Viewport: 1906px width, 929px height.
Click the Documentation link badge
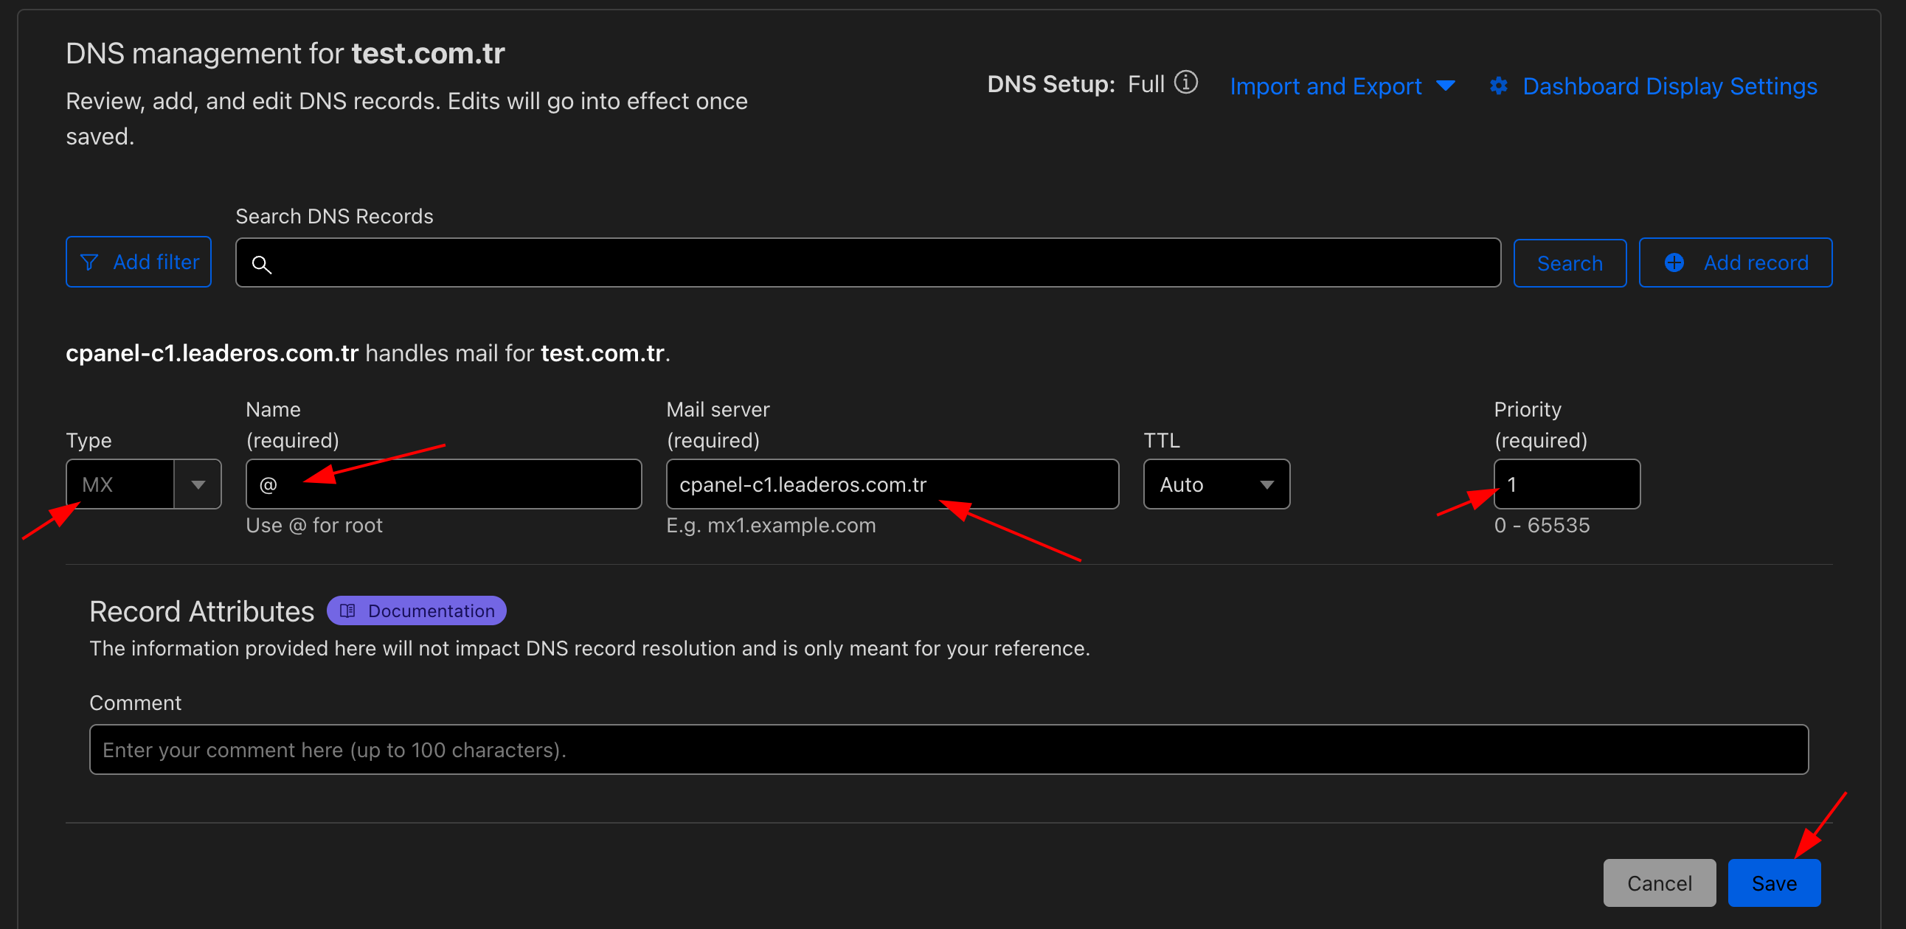pos(417,611)
